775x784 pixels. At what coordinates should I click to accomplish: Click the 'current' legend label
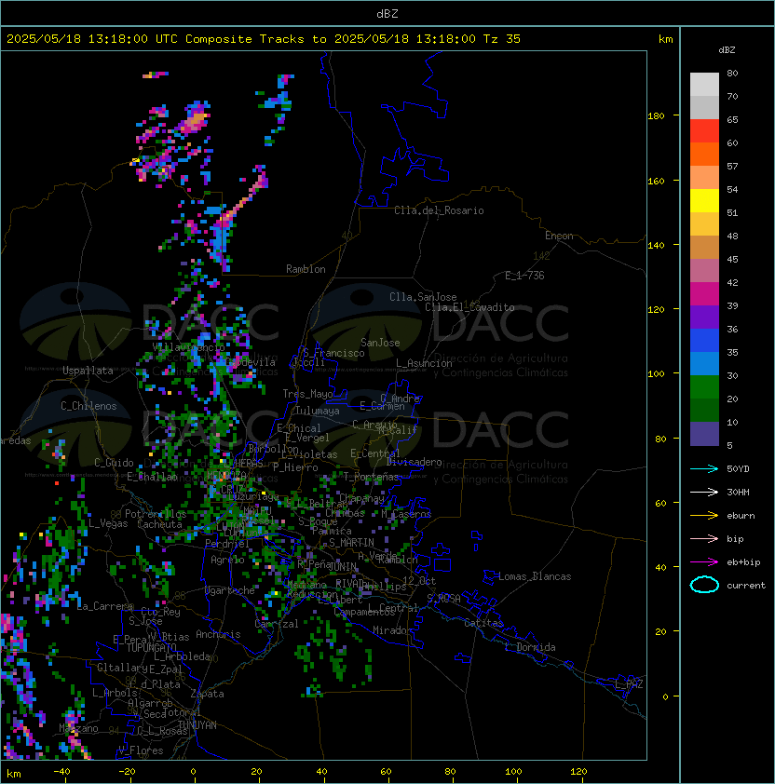[x=746, y=586]
